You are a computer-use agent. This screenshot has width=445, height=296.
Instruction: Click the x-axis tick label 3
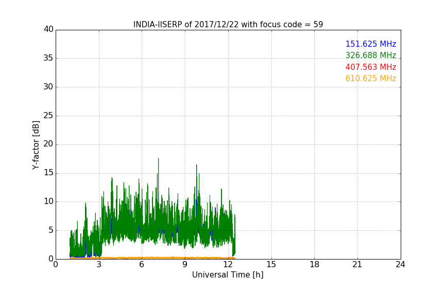(x=99, y=265)
